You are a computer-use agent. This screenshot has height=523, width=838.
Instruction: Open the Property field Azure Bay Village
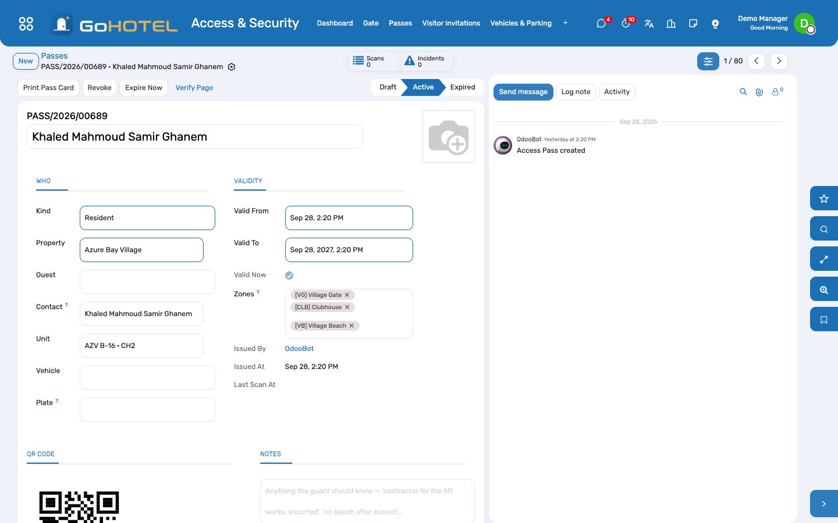[x=141, y=250]
